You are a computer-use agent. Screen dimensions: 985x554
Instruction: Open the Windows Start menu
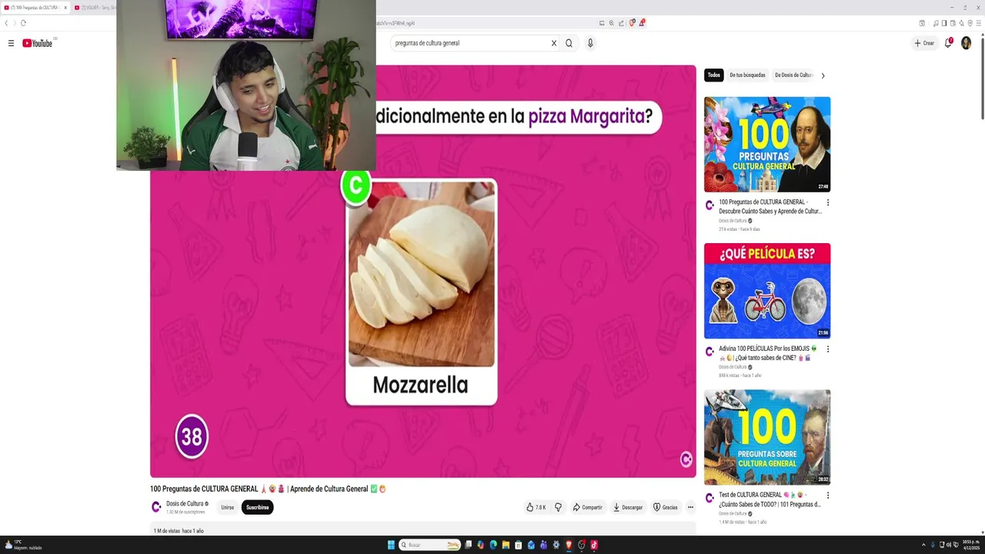coord(391,545)
